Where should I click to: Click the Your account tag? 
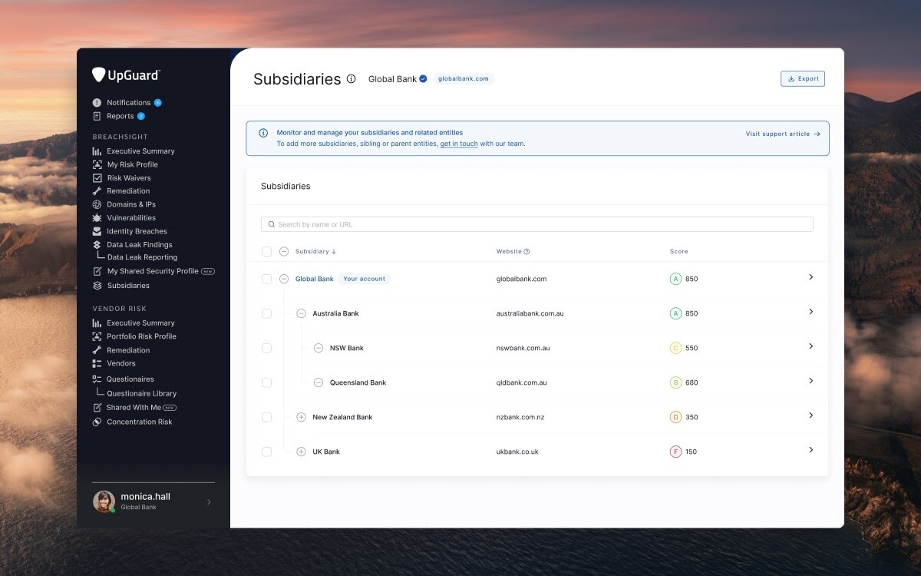pyautogui.click(x=364, y=279)
